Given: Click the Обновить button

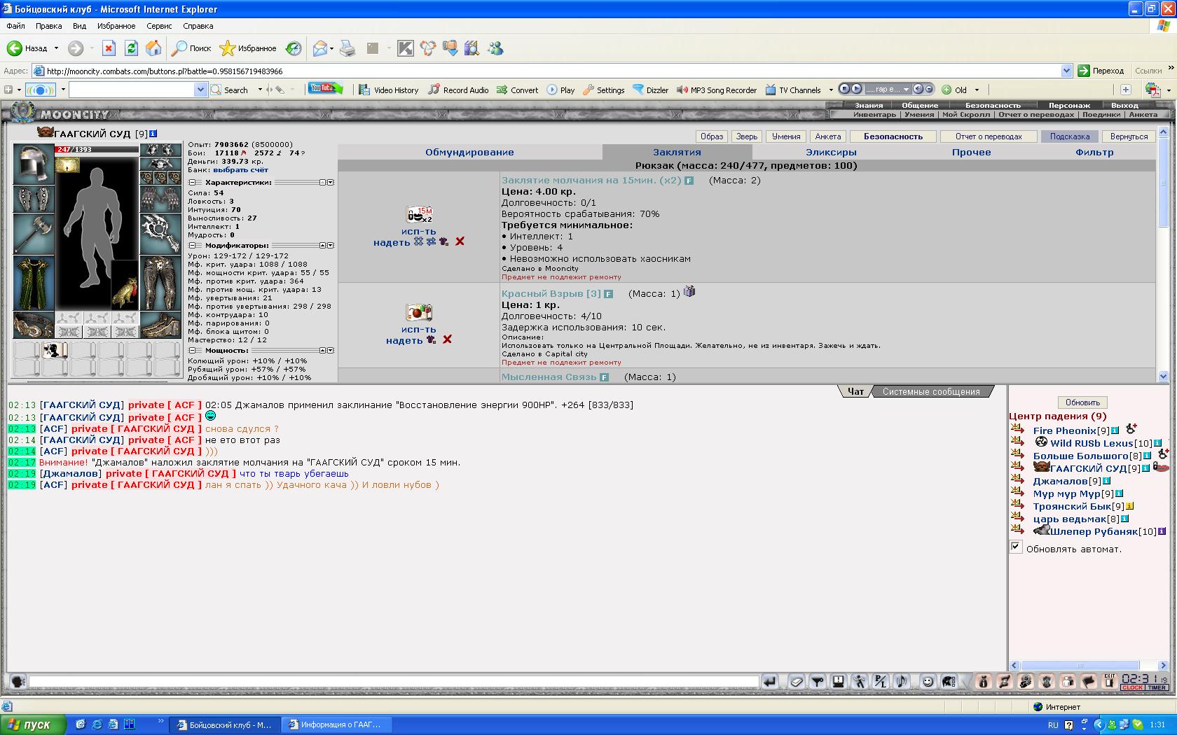Looking at the screenshot, I should point(1082,402).
